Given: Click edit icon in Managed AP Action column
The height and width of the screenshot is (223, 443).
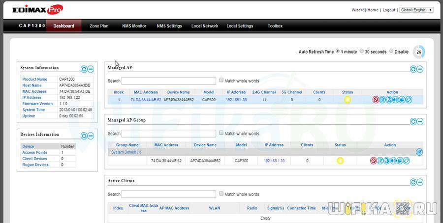Looking at the screenshot, I should pos(382,100).
